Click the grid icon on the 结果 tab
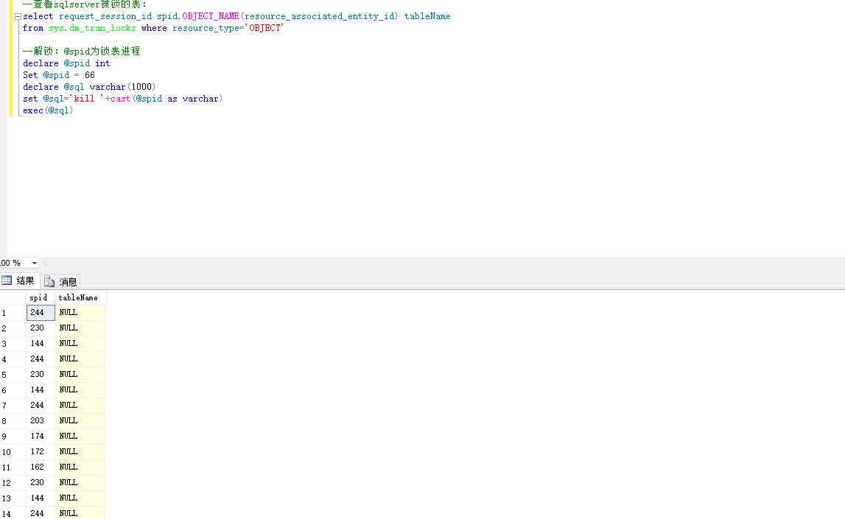This screenshot has height=519, width=845. [x=6, y=280]
